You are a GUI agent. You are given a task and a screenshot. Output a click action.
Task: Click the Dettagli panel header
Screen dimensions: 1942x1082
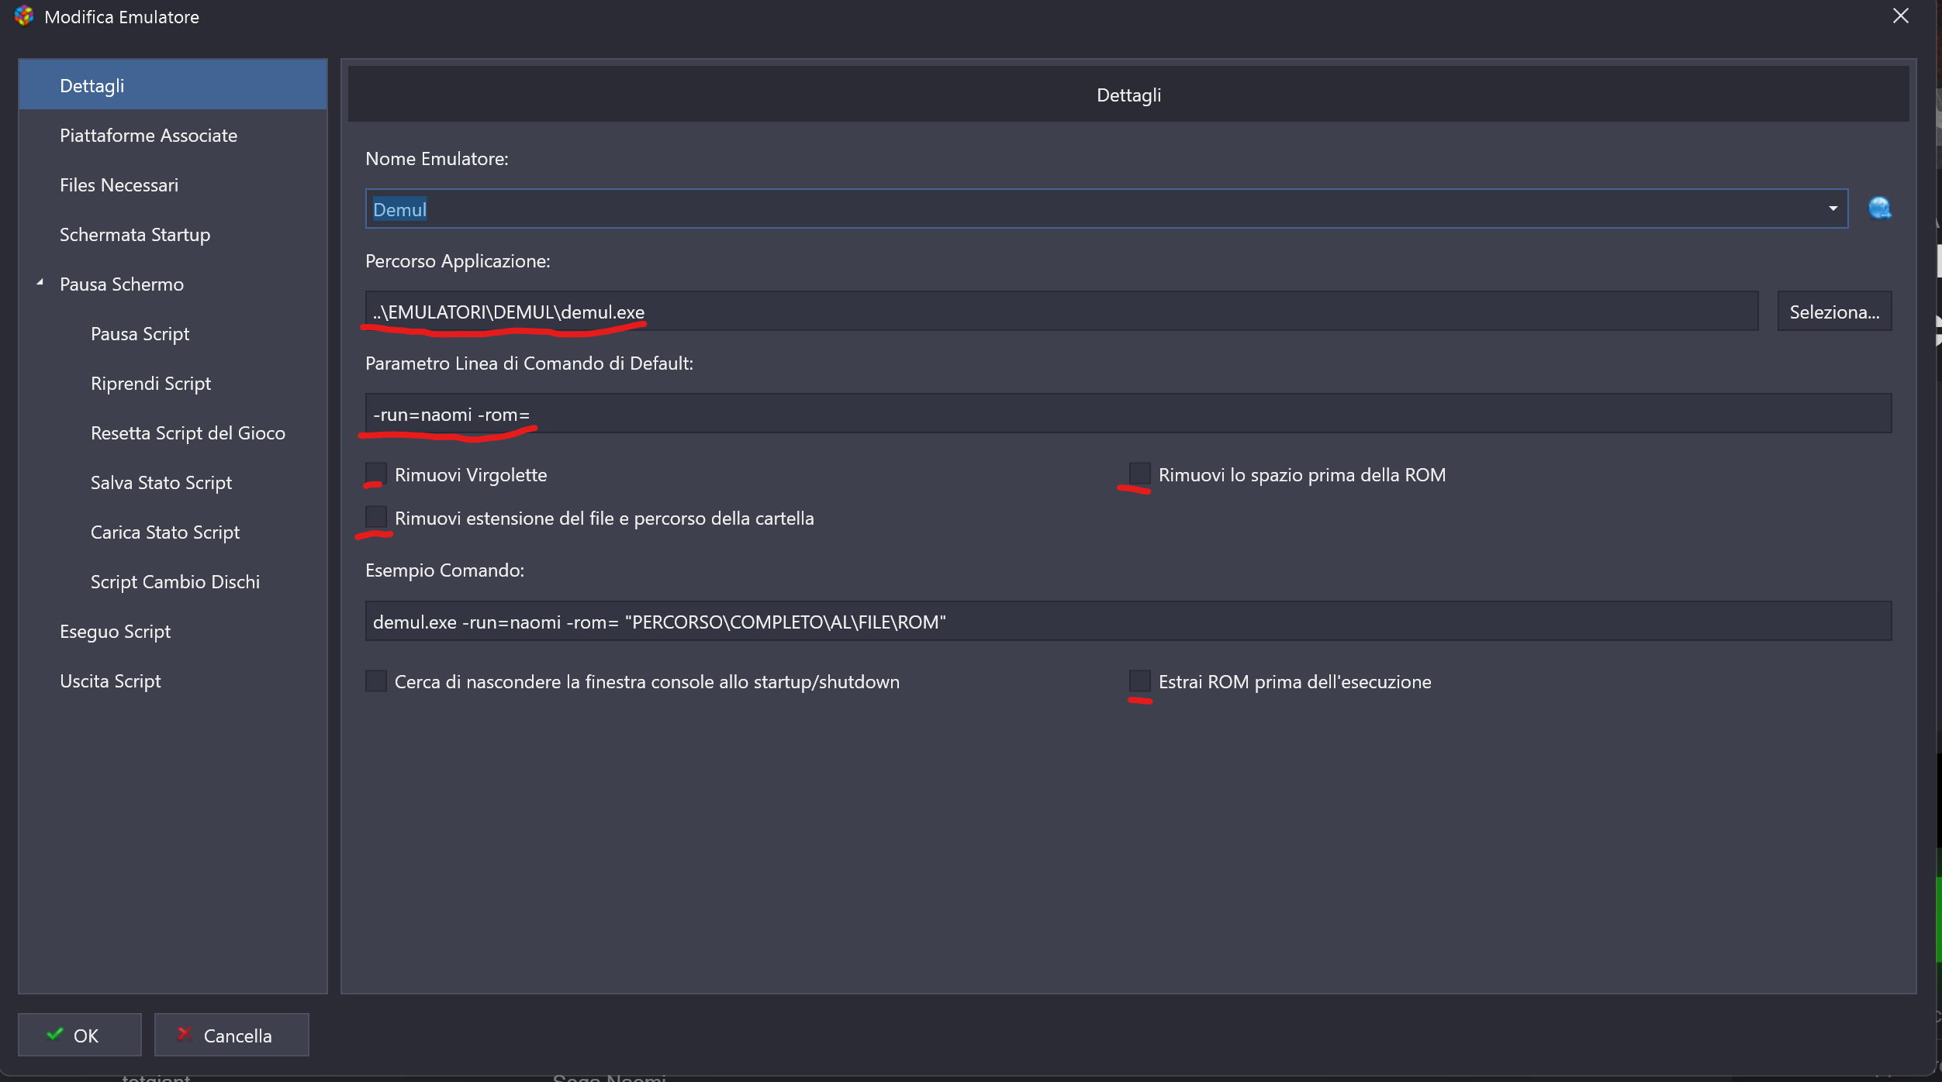click(1128, 95)
